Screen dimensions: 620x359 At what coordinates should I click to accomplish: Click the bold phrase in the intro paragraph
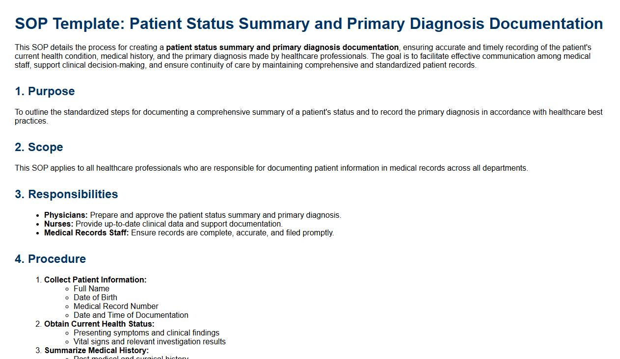pos(282,48)
